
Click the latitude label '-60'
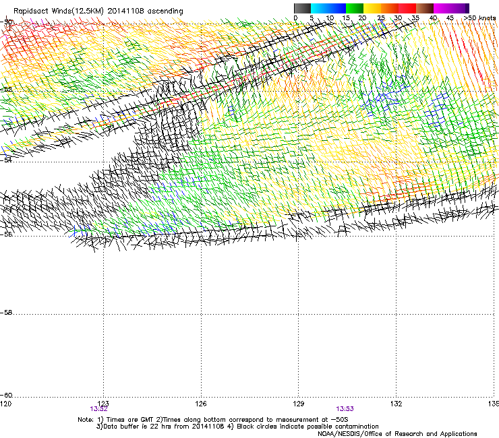coord(6,395)
